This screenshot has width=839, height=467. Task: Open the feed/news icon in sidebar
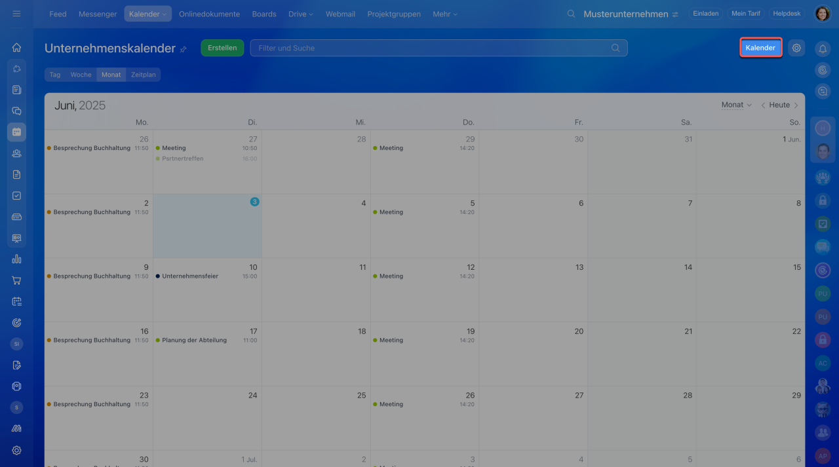click(x=16, y=90)
